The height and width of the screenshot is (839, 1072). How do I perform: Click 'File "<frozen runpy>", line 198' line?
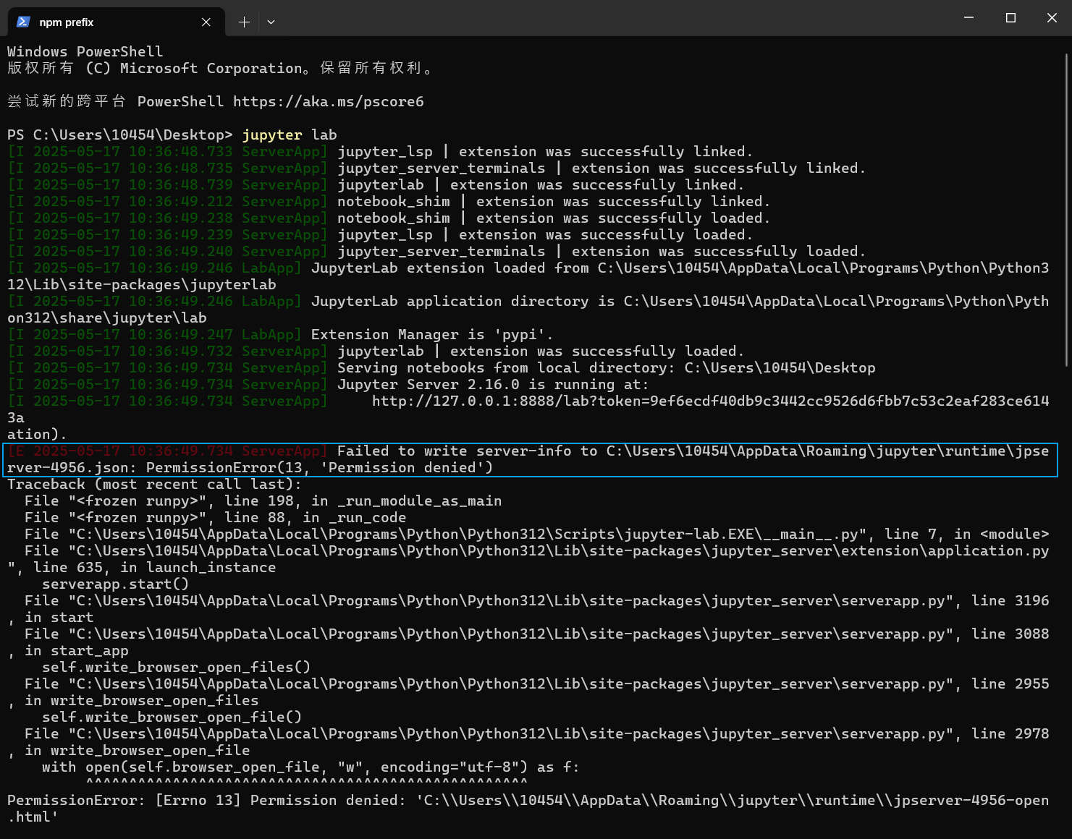(263, 501)
